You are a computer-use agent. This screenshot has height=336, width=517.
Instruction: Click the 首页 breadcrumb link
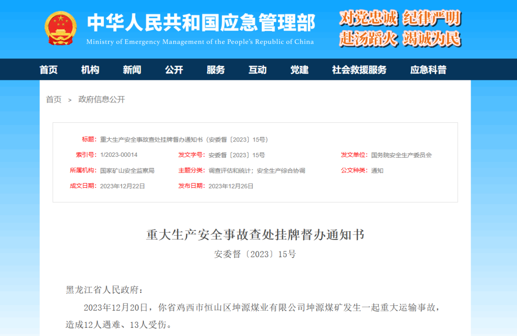pyautogui.click(x=54, y=99)
